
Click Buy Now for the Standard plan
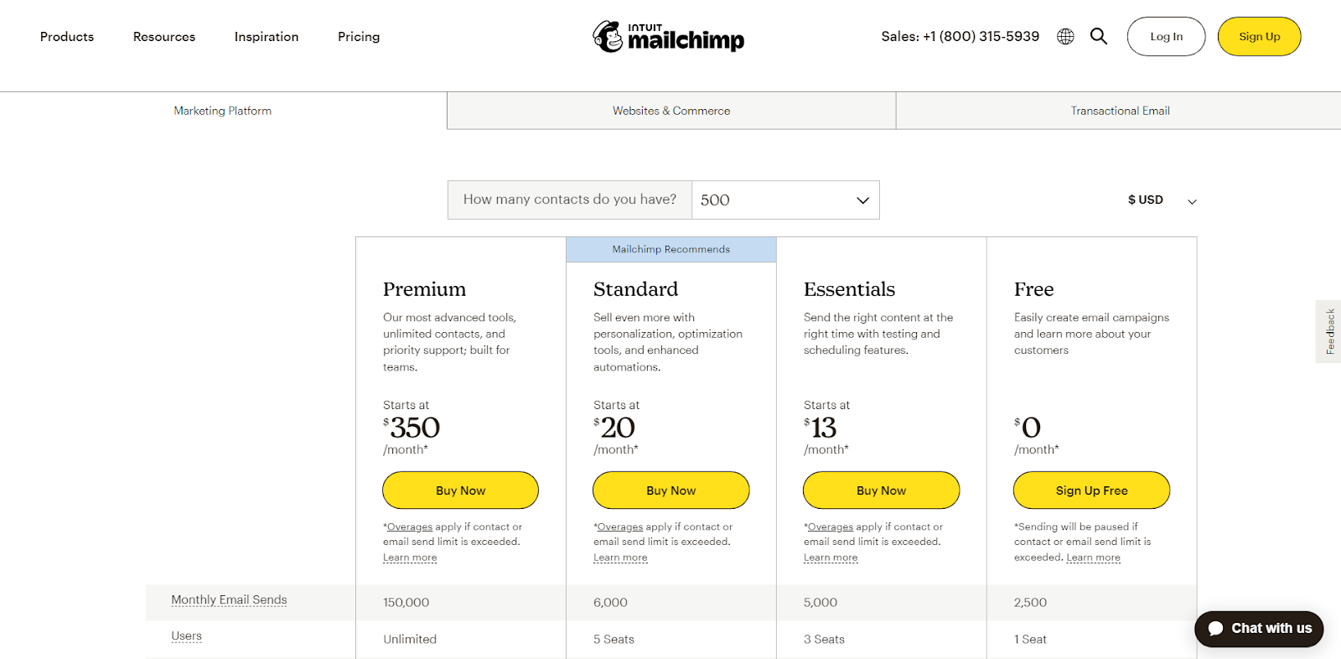670,490
